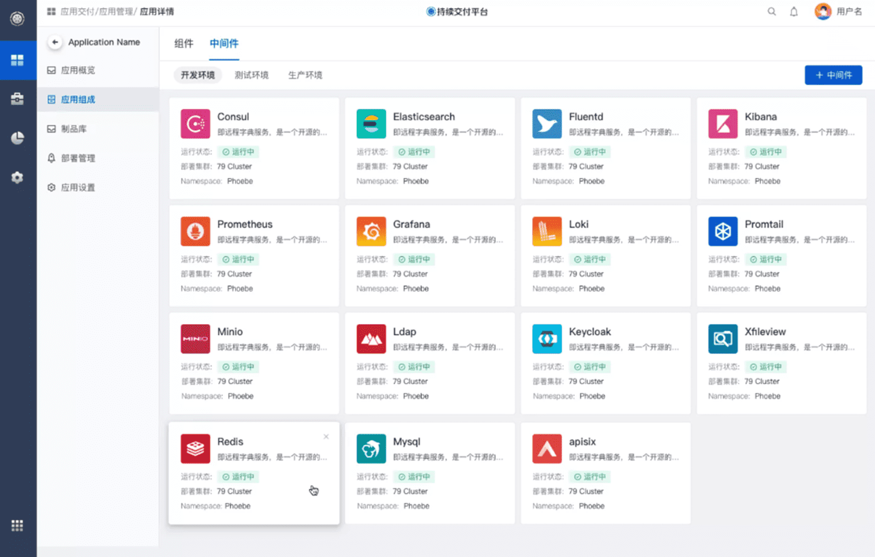The image size is (875, 557).
Task: Click 79 Cluster value on Fluentd card
Action: [x=586, y=166]
